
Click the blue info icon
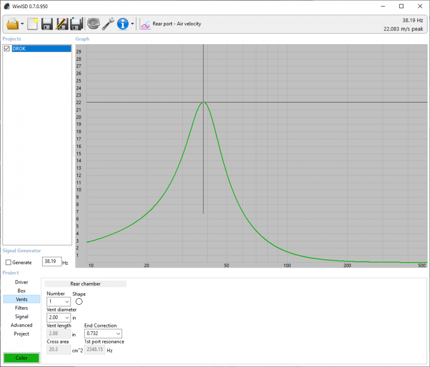pos(123,24)
